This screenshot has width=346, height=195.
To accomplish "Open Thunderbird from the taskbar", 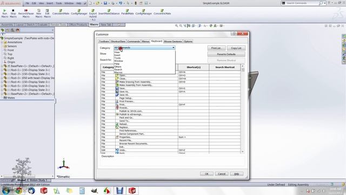I will point(31,191).
